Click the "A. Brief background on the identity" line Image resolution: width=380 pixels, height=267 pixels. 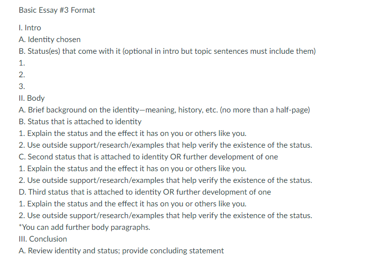164,110
